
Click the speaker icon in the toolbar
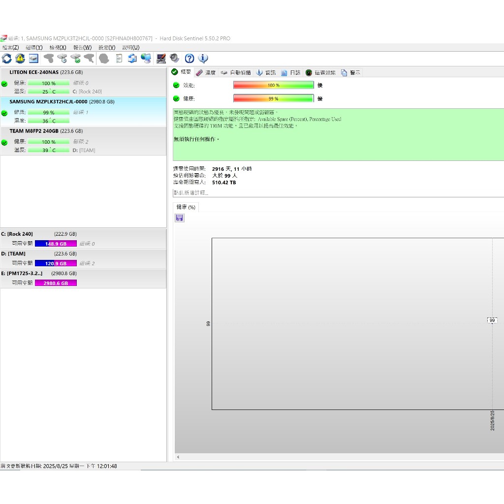175,59
